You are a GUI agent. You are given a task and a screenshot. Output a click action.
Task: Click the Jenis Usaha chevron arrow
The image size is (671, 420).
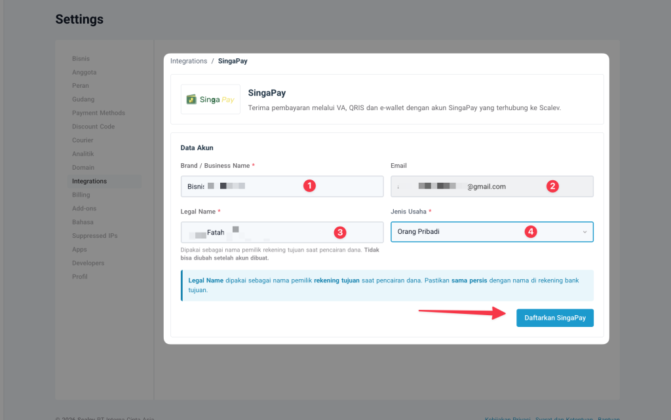pyautogui.click(x=585, y=232)
